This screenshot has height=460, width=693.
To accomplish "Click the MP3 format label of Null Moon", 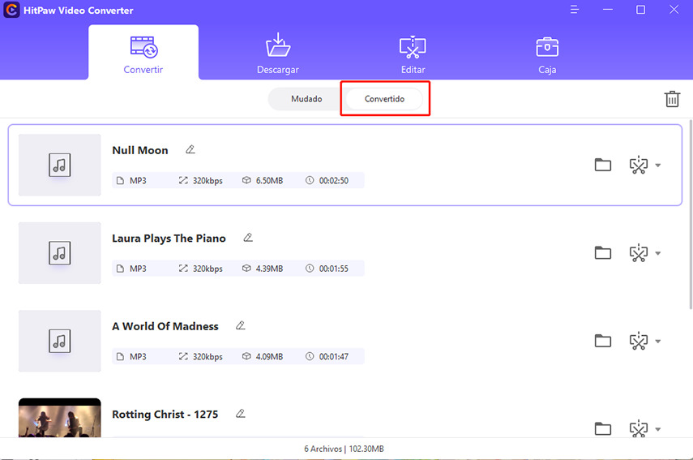I will click(138, 180).
